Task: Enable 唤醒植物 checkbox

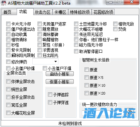Action: pyautogui.click(x=39, y=40)
